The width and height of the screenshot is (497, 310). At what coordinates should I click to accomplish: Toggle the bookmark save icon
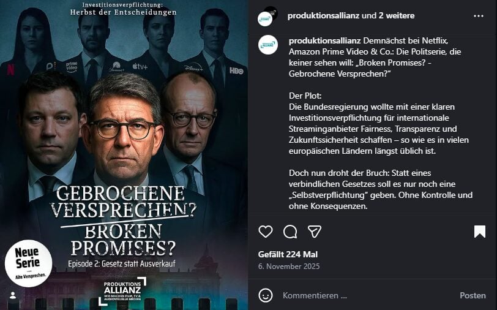coord(480,232)
